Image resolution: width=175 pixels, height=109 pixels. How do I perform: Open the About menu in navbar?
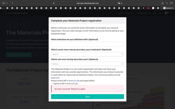coord(129,13)
